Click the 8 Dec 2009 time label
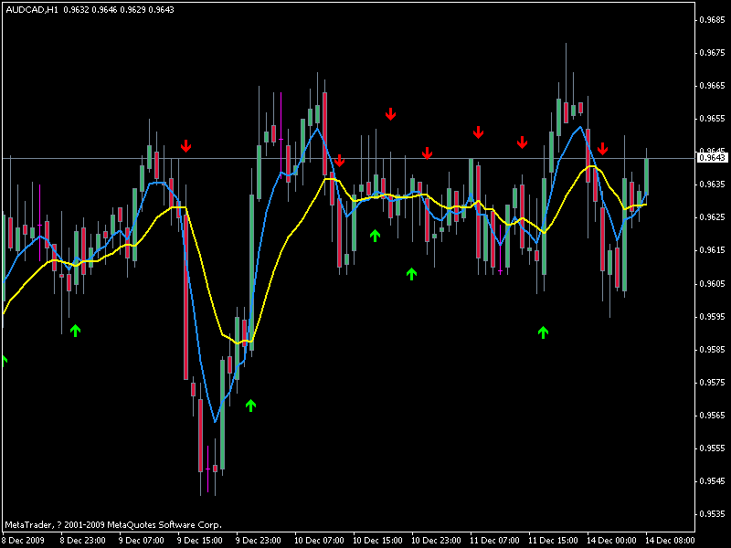This screenshot has height=548, width=731. tap(23, 541)
